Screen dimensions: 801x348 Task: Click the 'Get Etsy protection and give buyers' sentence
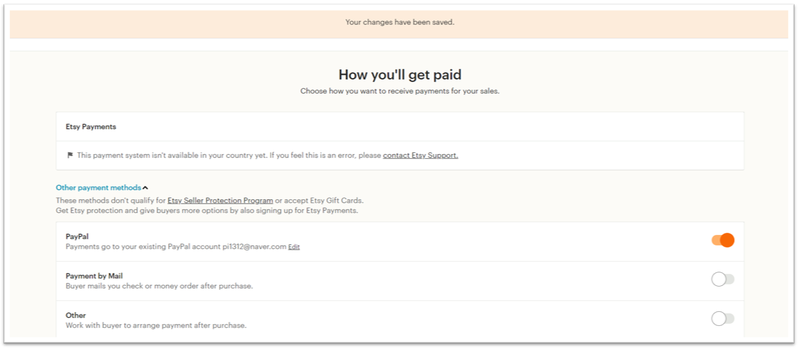point(207,211)
